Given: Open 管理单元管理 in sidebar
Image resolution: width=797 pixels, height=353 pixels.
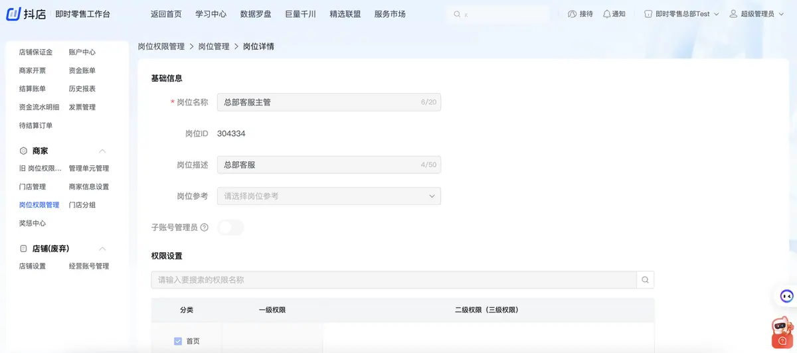Looking at the screenshot, I should 89,169.
